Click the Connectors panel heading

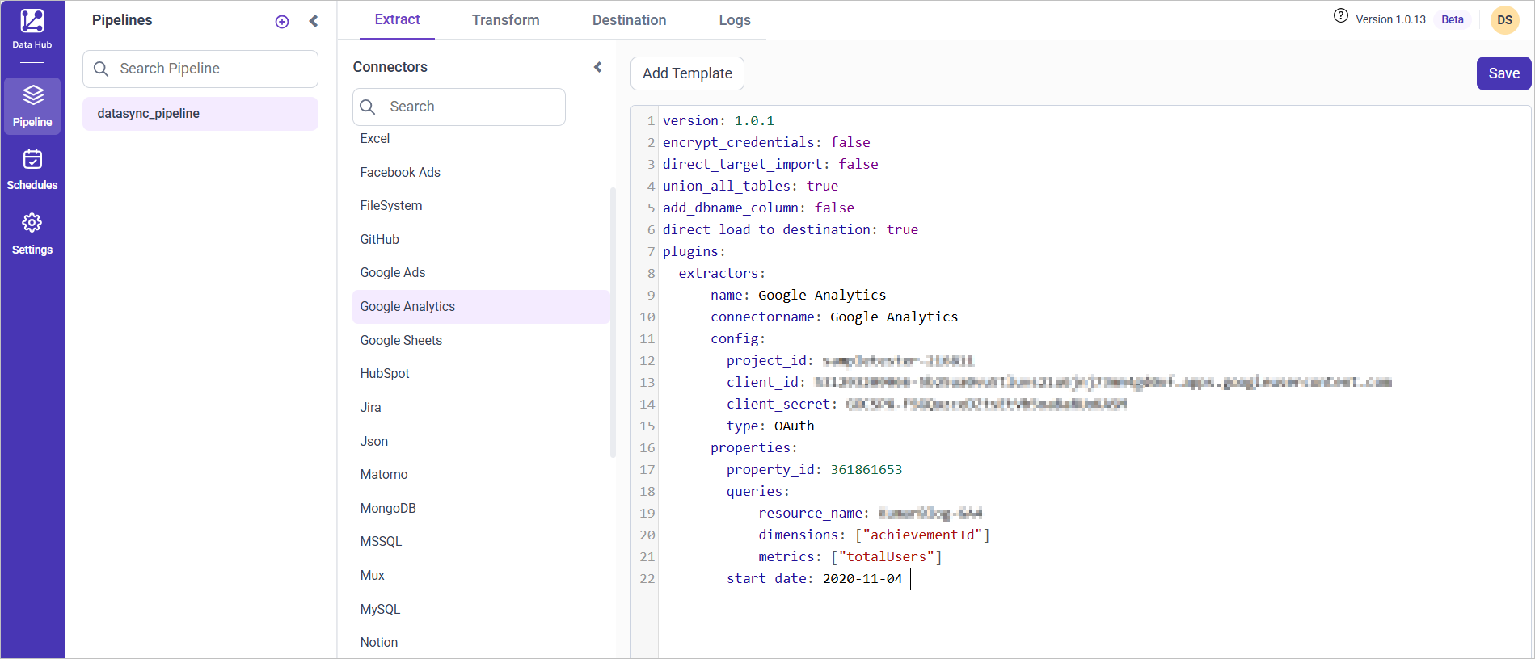390,67
